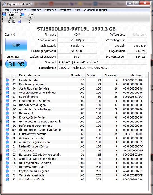This screenshot has width=153, height=195.
Task: Click status orb of Temperatur C2 row
Action: point(7,150)
